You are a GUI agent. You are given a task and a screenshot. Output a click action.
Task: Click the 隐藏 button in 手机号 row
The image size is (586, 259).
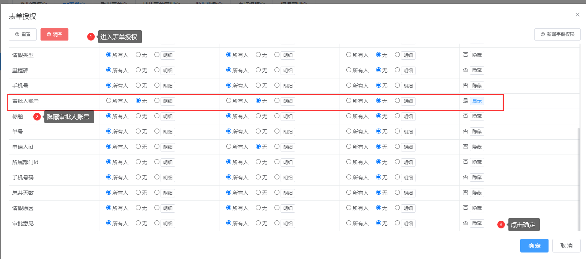477,86
